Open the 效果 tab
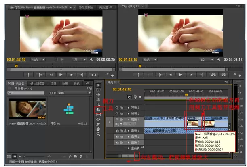 tap(65, 83)
